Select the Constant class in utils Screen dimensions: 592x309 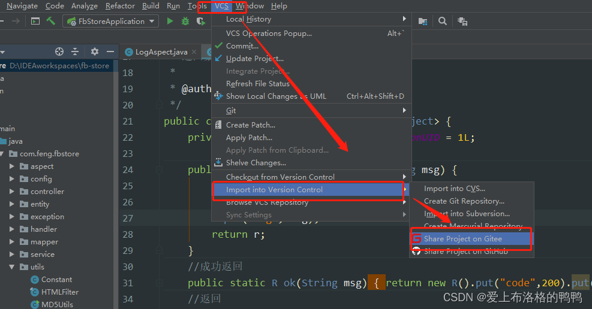(56, 279)
